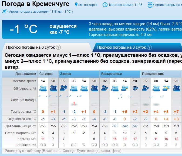Switch to 'Прогноз погоды на 3 суток' tab
182x156 pixels.
point(121,47)
